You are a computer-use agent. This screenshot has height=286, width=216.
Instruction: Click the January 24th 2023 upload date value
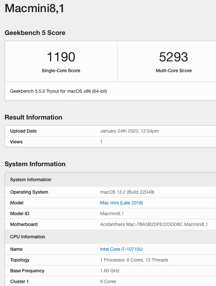[x=129, y=131]
